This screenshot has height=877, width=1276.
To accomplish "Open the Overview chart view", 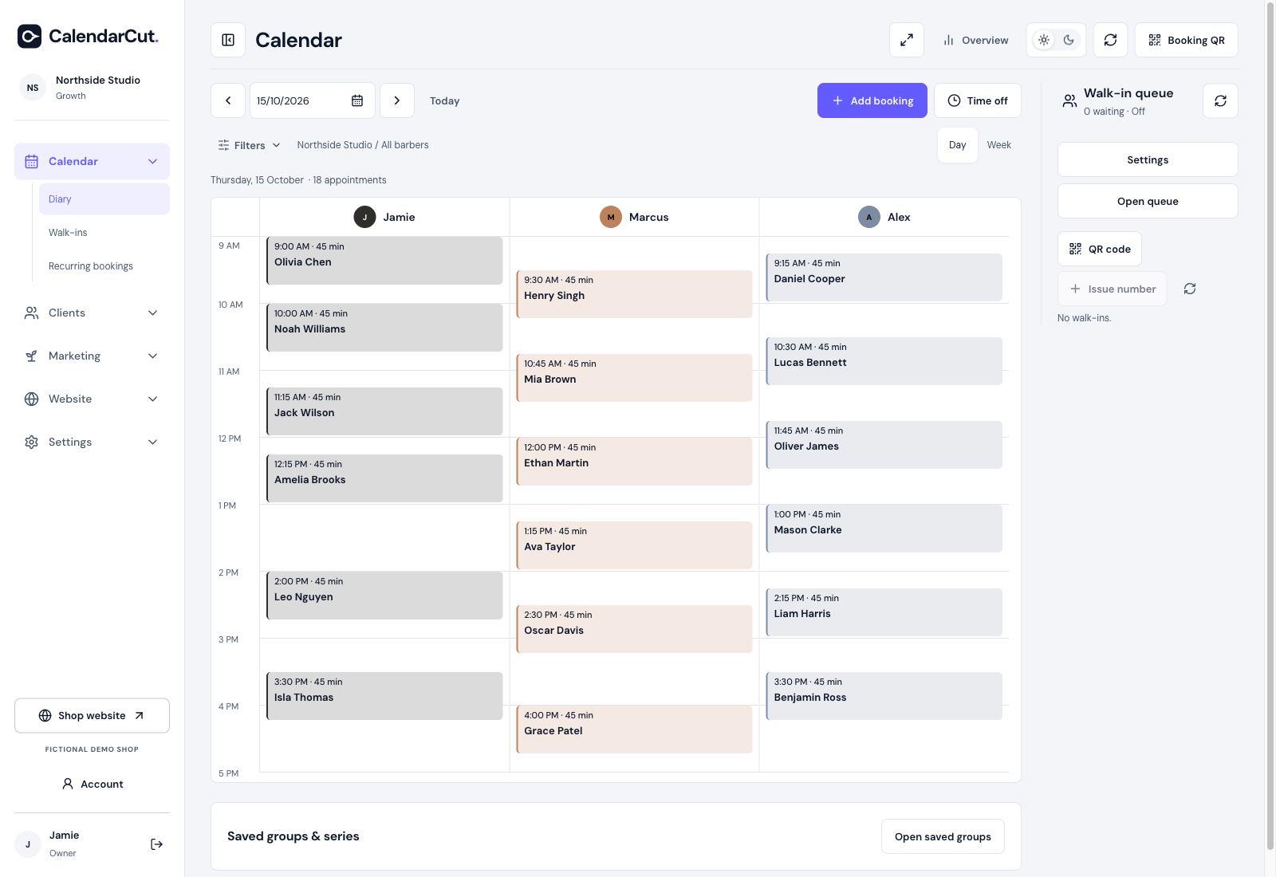I will coord(975,40).
